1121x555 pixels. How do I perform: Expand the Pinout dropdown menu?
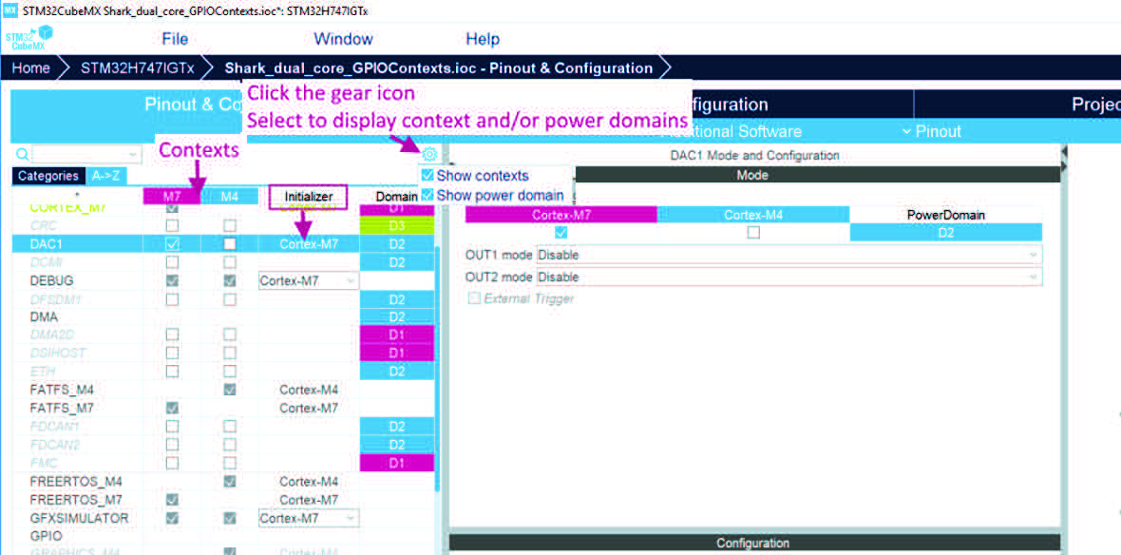tap(932, 131)
